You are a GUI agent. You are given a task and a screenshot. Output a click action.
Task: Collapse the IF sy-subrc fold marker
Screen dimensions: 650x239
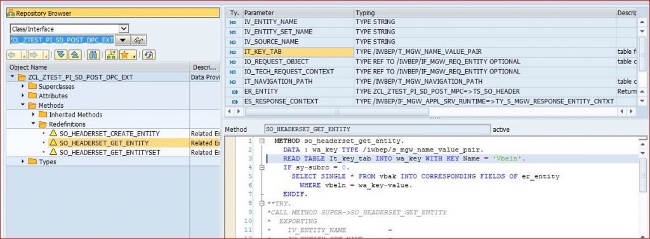pyautogui.click(x=262, y=167)
